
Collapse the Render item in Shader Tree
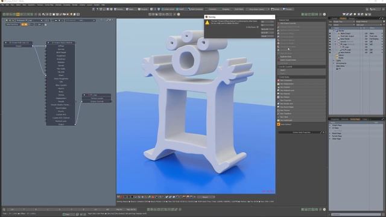pyautogui.click(x=334, y=31)
